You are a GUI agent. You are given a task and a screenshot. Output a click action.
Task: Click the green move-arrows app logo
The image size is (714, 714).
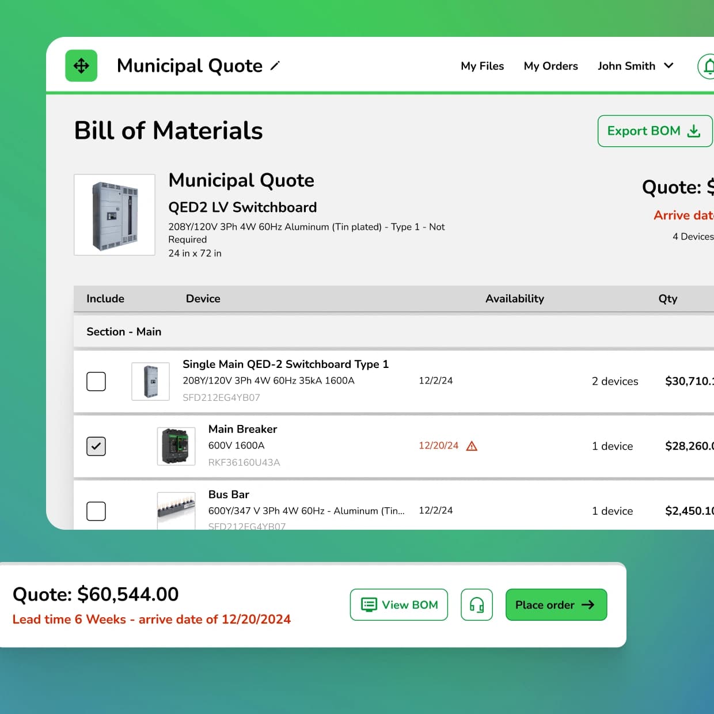(81, 66)
